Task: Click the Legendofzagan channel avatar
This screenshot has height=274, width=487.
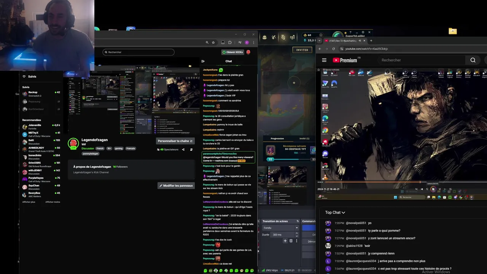Action: [73, 143]
